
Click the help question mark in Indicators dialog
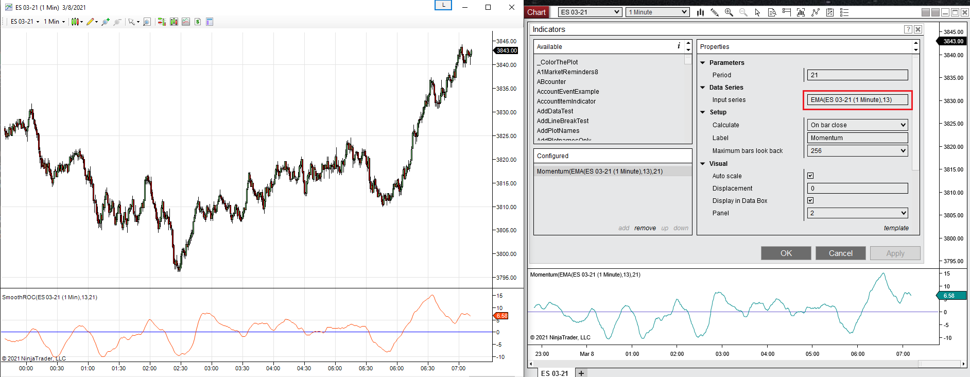pyautogui.click(x=908, y=29)
